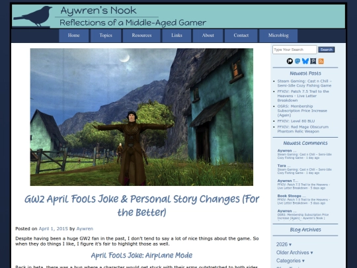Go to the Home menu item
This screenshot has height=268, width=357.
coord(74,36)
